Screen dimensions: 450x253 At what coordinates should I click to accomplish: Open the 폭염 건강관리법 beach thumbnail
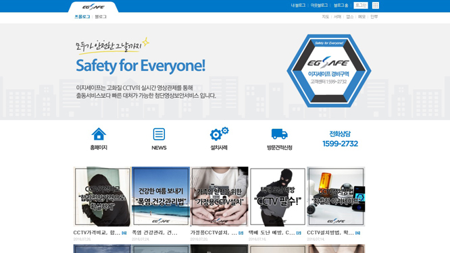coord(161,196)
